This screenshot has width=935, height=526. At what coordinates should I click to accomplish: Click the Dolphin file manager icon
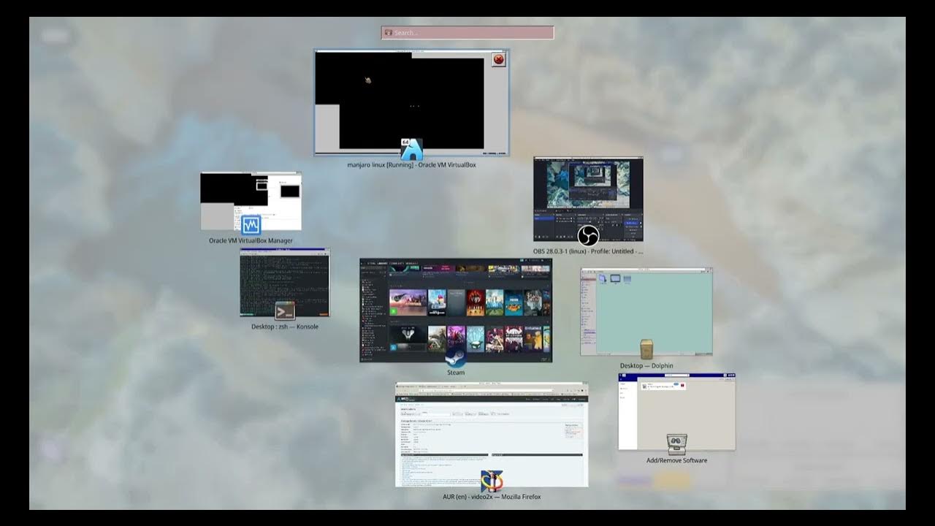646,349
